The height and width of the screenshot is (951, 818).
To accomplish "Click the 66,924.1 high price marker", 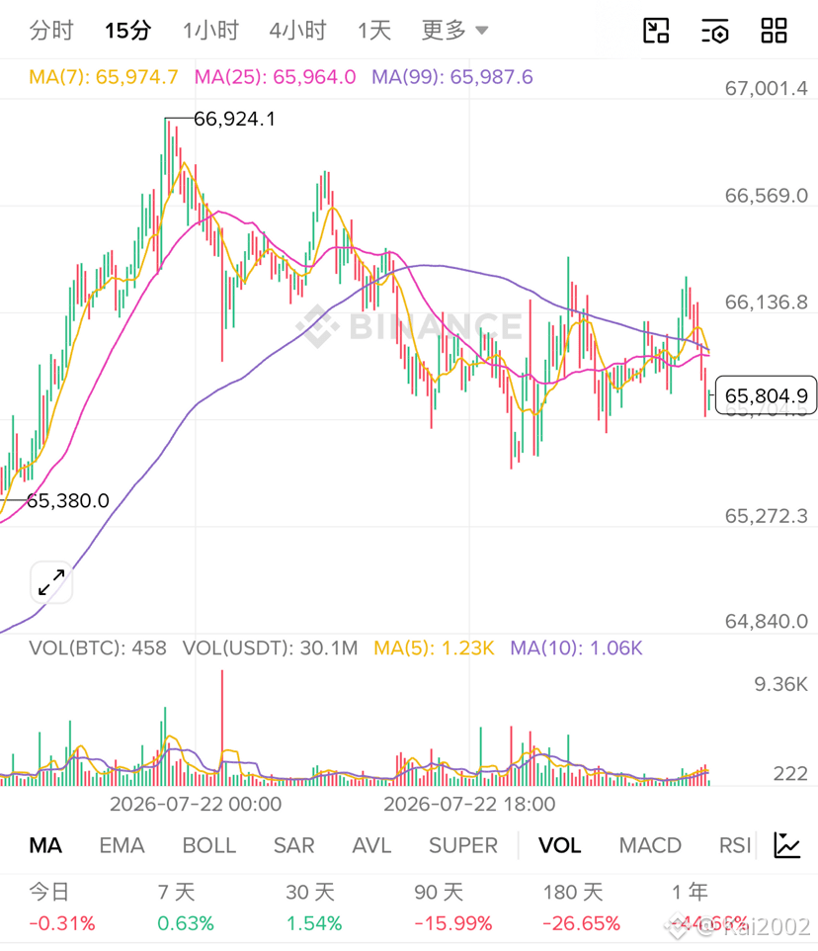I will coord(234,119).
